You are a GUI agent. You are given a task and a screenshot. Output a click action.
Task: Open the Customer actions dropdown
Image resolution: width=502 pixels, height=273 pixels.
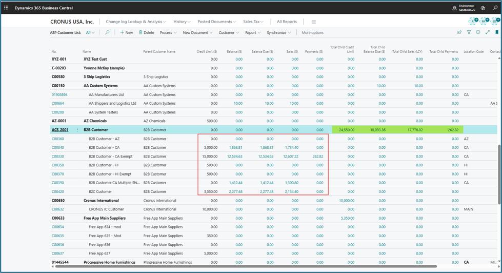coord(229,33)
